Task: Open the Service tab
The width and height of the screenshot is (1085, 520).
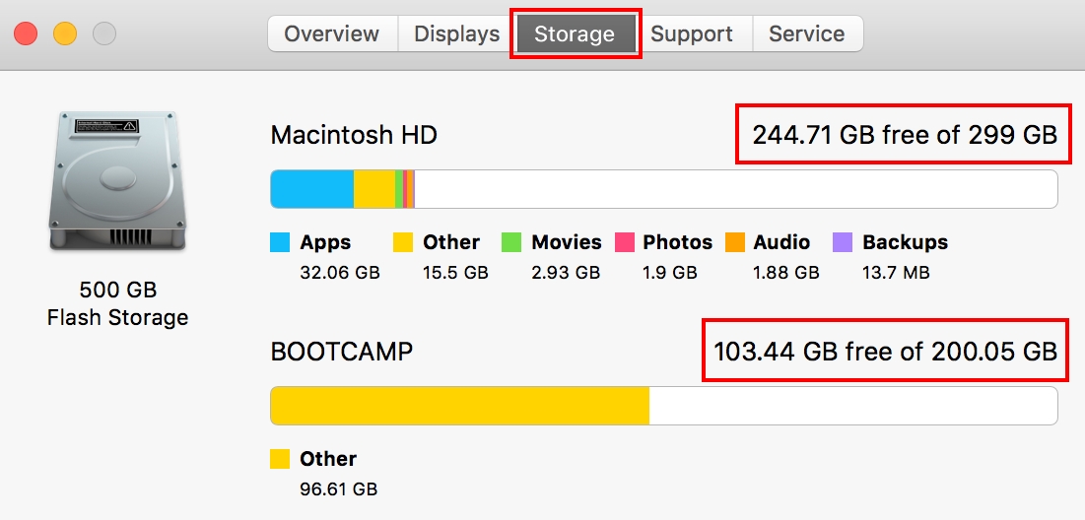Action: click(x=806, y=33)
